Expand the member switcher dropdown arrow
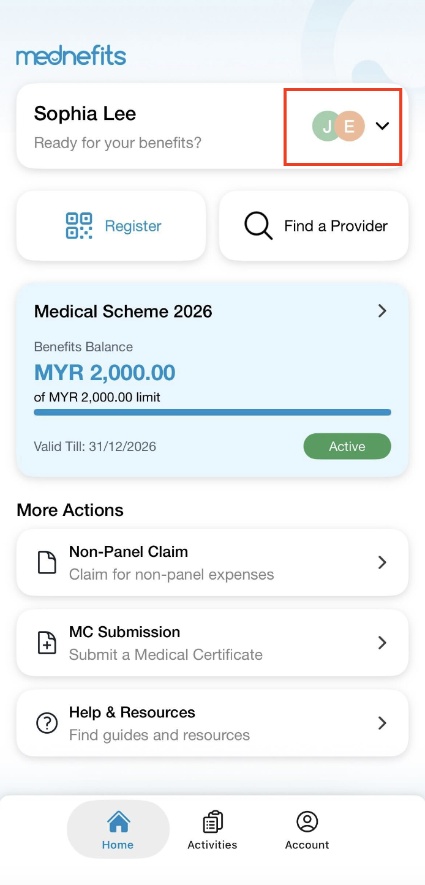Viewport: 425px width, 885px height. pyautogui.click(x=383, y=126)
